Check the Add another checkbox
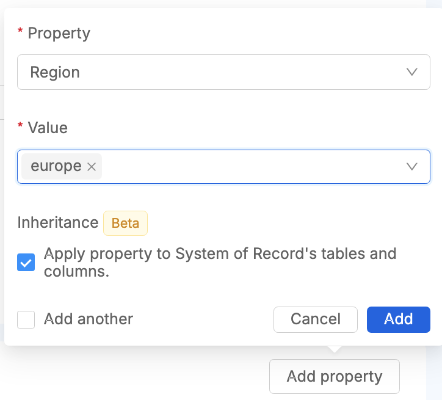The image size is (442, 400). (26, 319)
